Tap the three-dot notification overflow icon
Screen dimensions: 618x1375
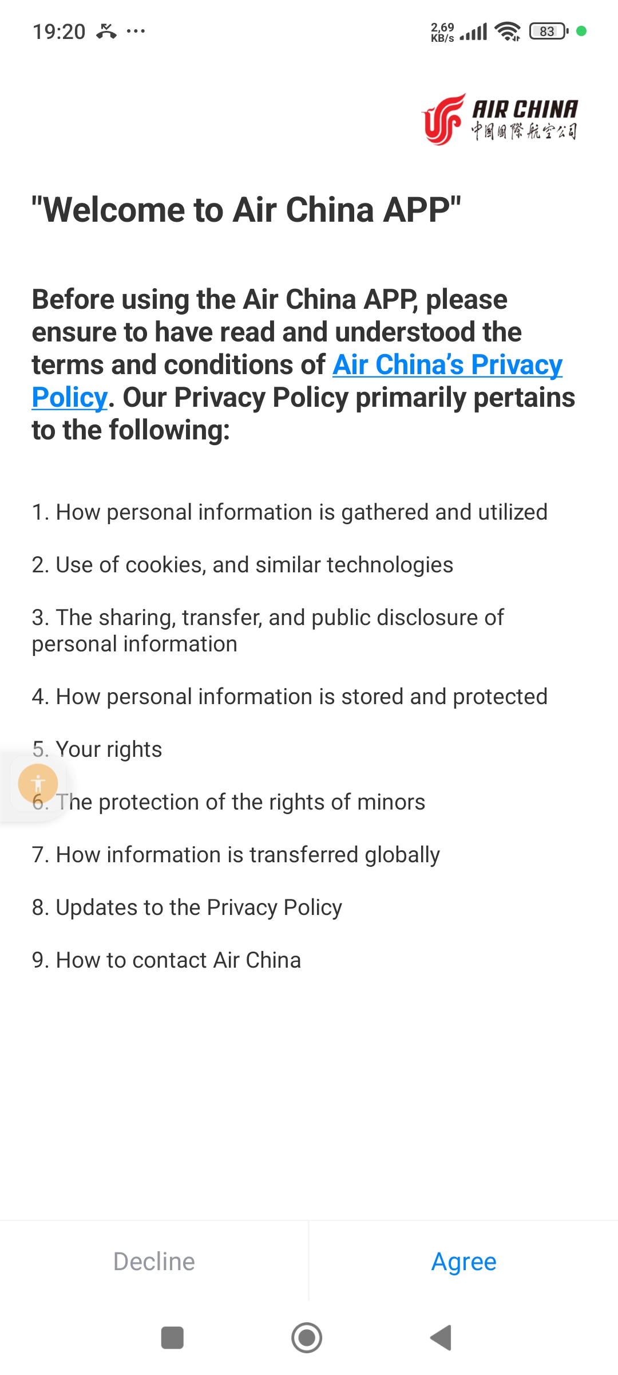click(x=136, y=31)
